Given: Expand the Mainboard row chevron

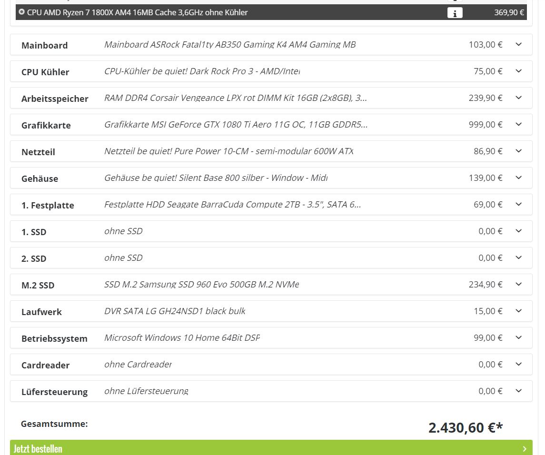Looking at the screenshot, I should 519,44.
